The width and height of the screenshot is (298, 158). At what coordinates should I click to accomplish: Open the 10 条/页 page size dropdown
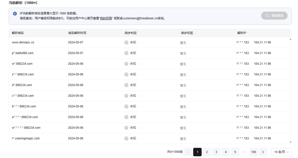(281, 152)
